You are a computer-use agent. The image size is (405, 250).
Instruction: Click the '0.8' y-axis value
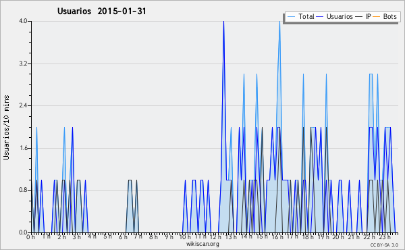tap(23, 190)
